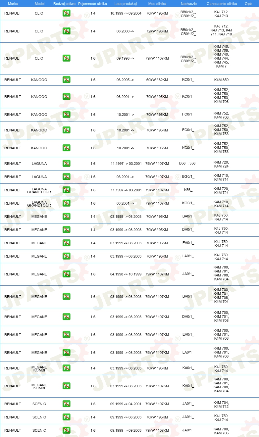Select the K4J 712, K4J 713 engine cell

click(221, 14)
